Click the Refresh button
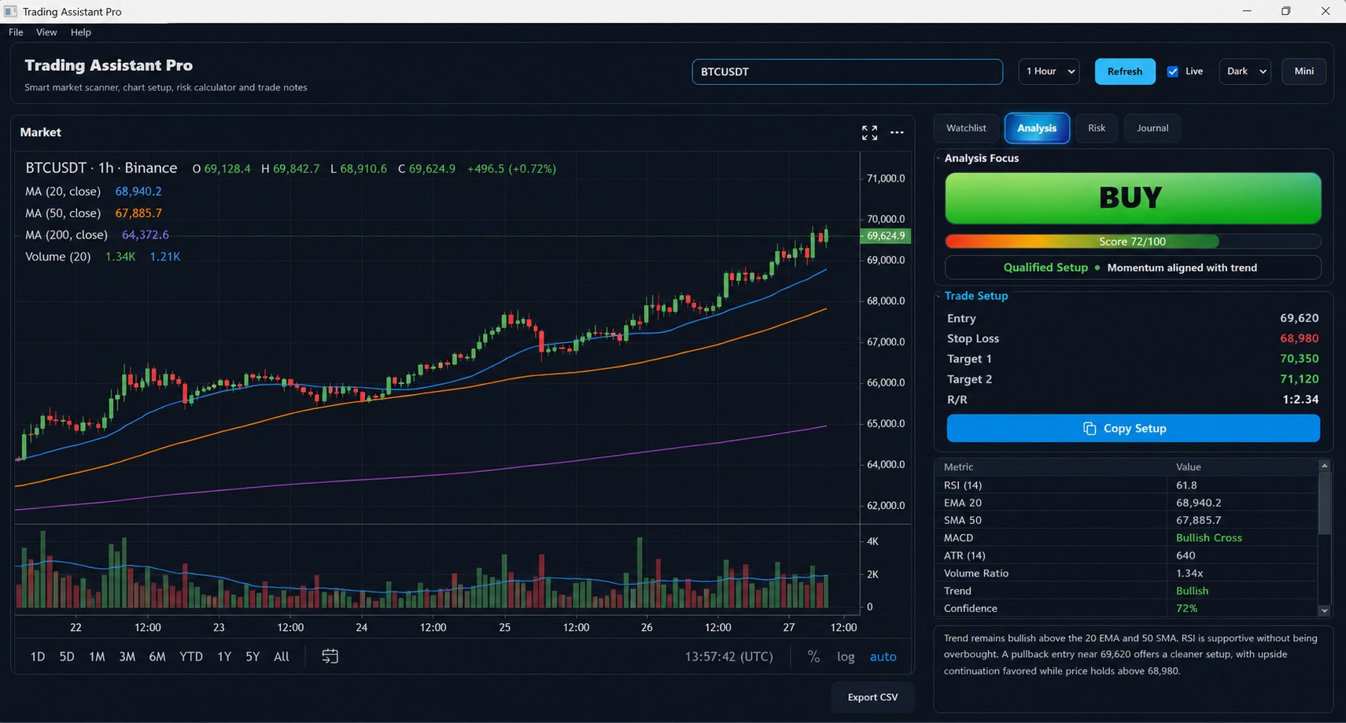This screenshot has height=723, width=1346. (x=1125, y=72)
